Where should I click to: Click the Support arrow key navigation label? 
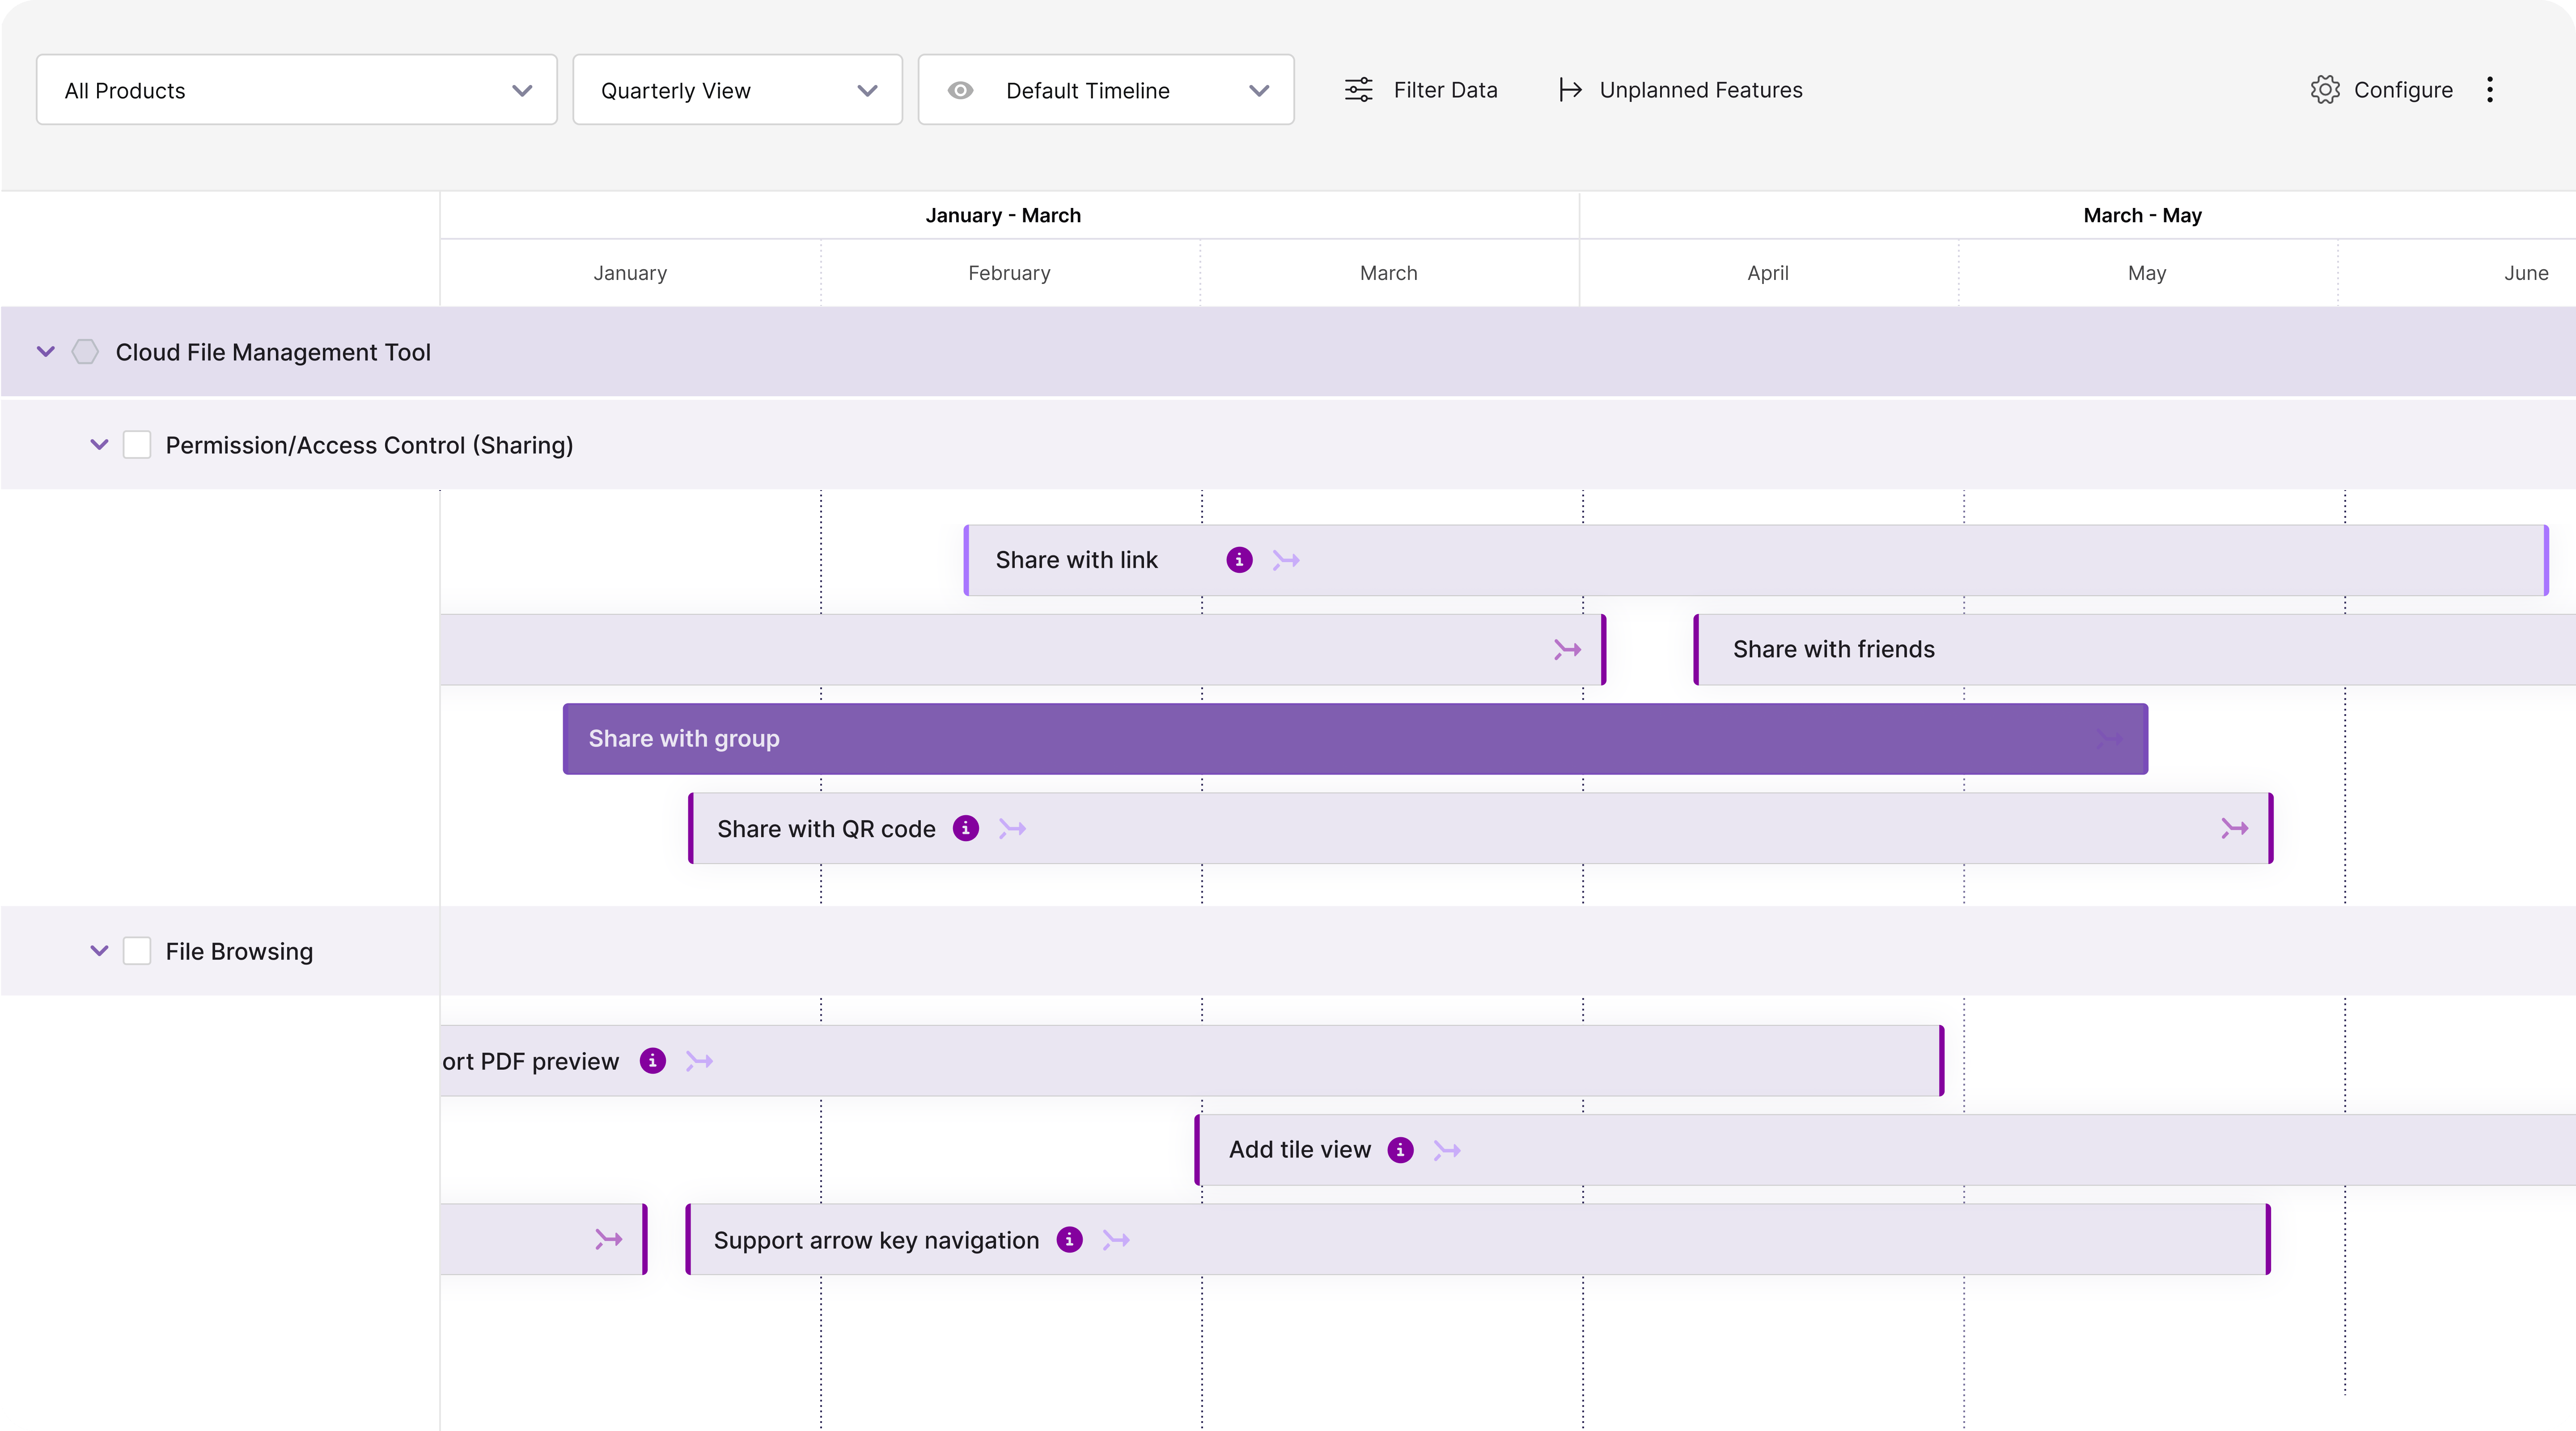point(876,1240)
